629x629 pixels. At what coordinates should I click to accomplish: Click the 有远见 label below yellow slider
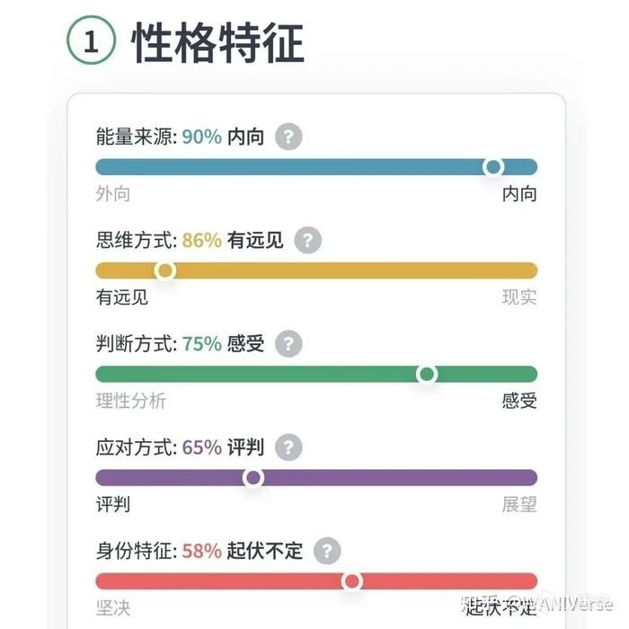point(122,297)
